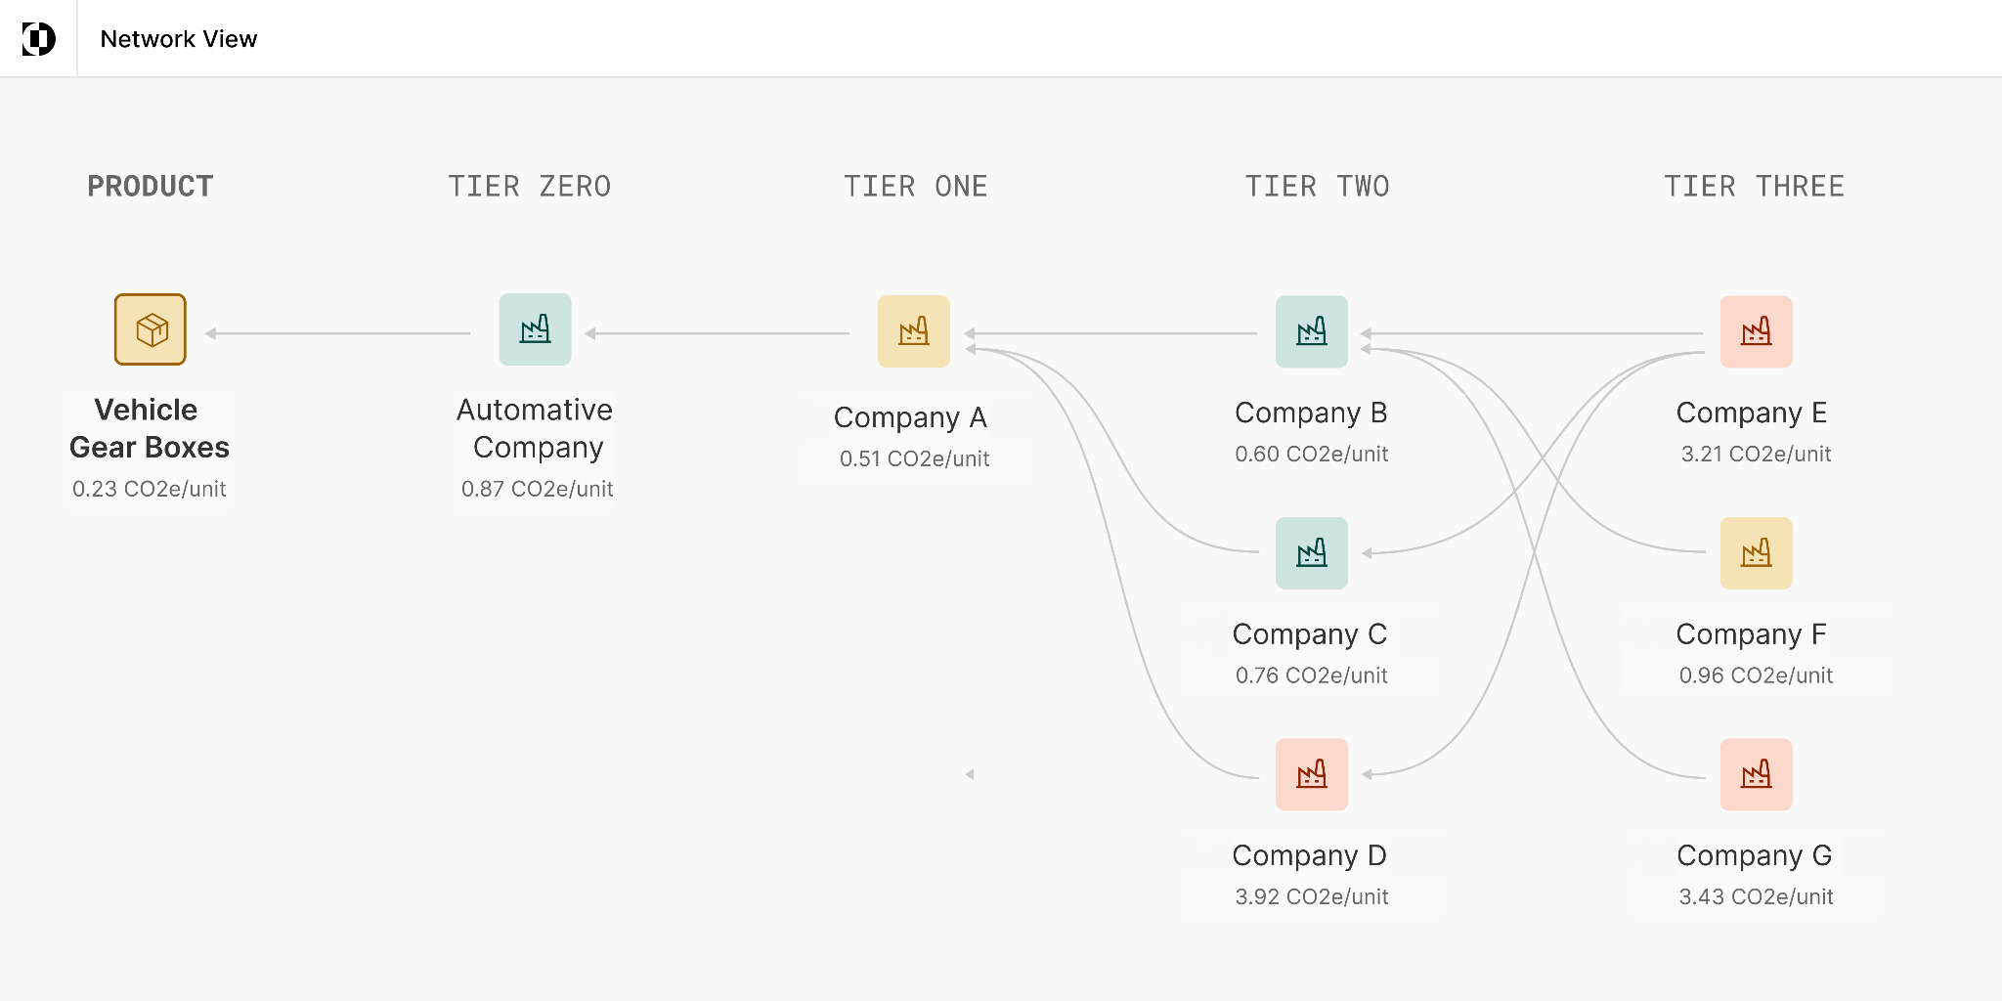Select the Company D factory icon

1311,774
